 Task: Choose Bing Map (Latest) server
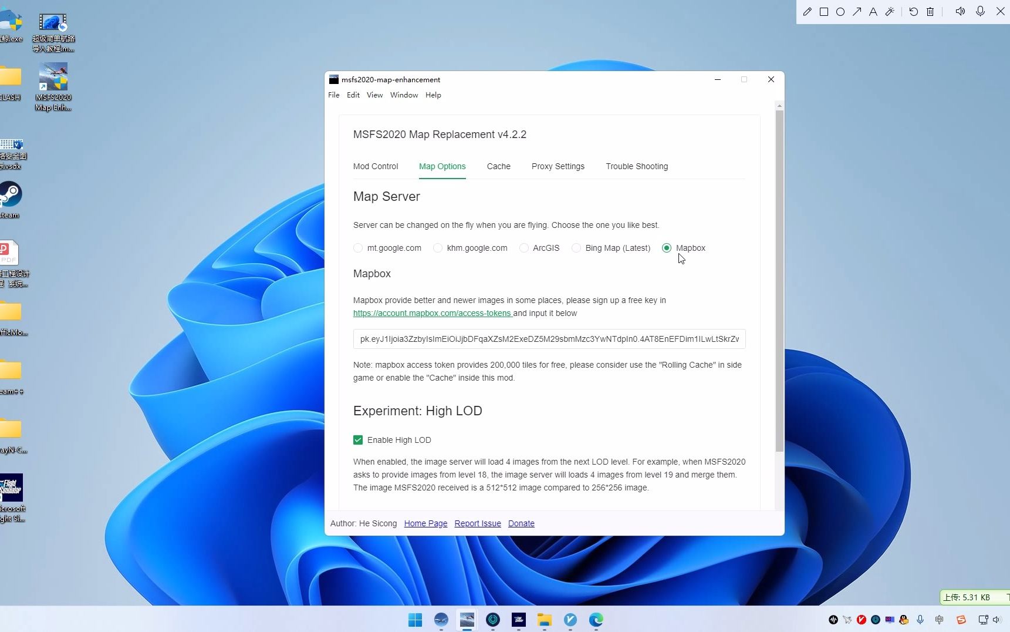pyautogui.click(x=576, y=248)
